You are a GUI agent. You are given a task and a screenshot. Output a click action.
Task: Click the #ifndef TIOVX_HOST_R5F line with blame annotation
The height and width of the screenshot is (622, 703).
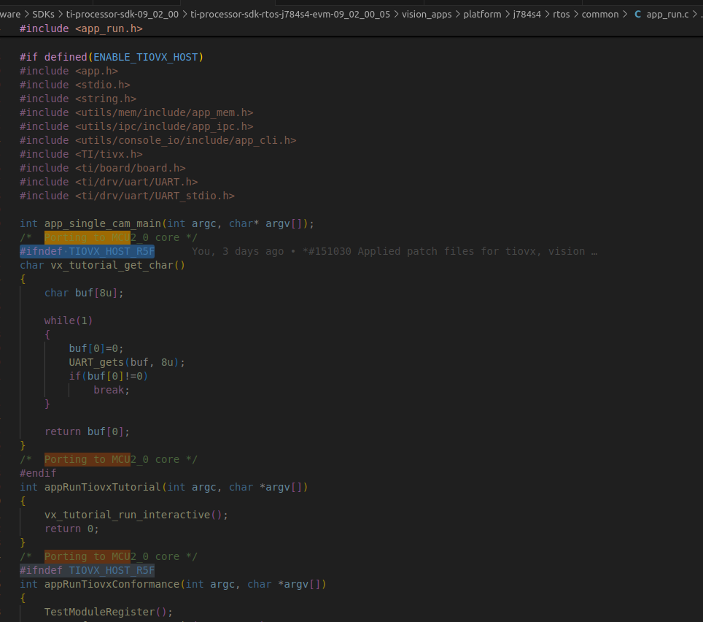click(87, 252)
